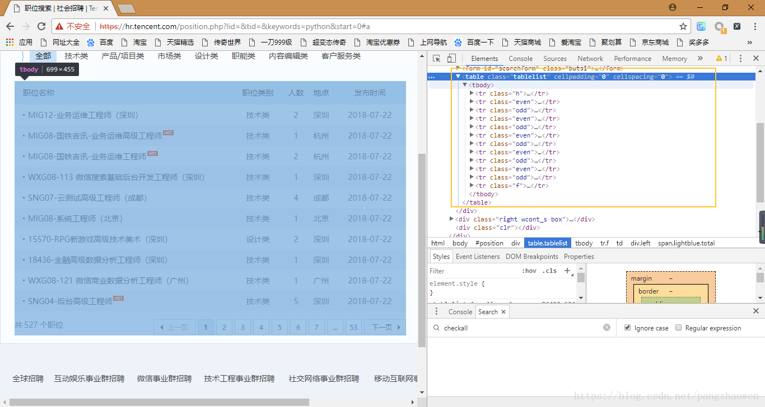Jump to page 53 of results
Image resolution: width=765 pixels, height=407 pixels.
coord(353,327)
